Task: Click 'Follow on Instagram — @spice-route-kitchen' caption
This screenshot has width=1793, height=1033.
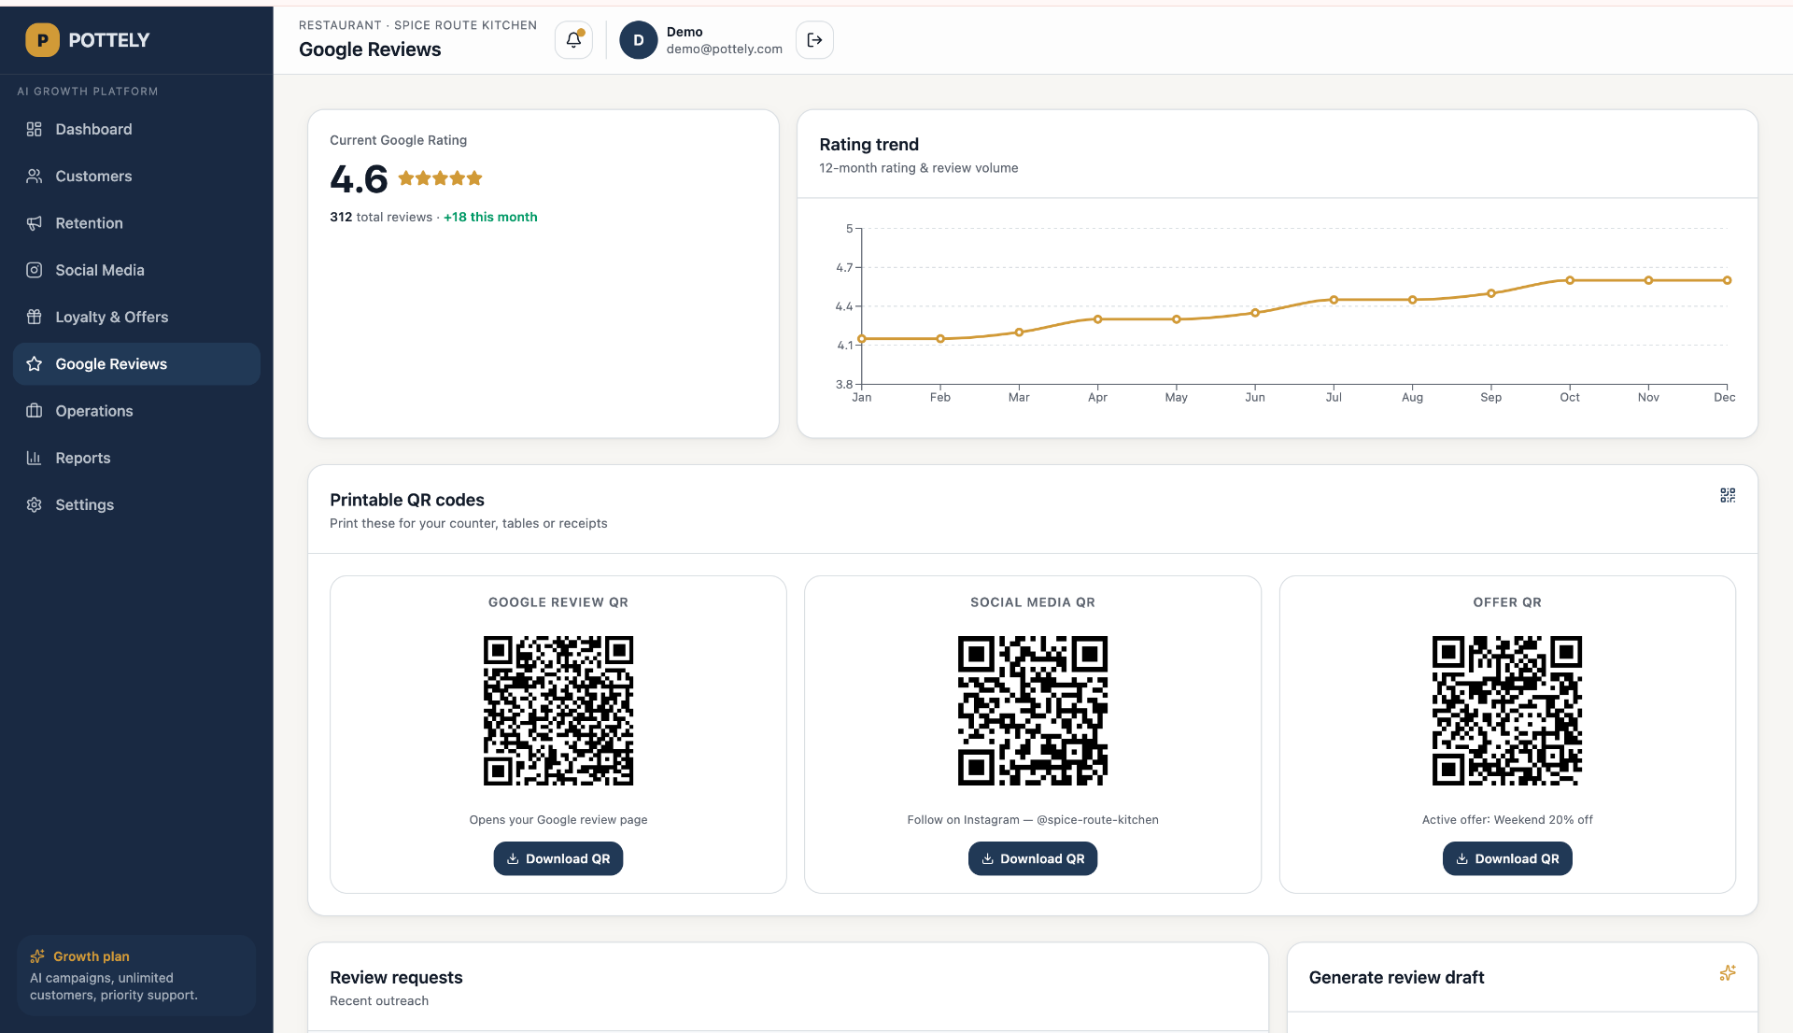Action: (x=1033, y=820)
